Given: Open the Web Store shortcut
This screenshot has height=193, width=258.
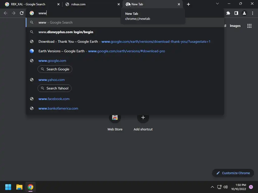Looking at the screenshot, I should point(115,122).
